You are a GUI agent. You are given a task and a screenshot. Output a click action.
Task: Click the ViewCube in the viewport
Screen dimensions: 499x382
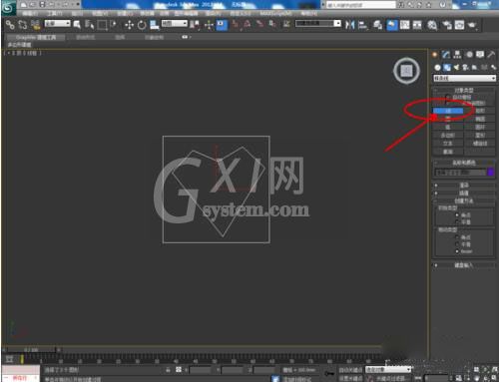click(406, 71)
